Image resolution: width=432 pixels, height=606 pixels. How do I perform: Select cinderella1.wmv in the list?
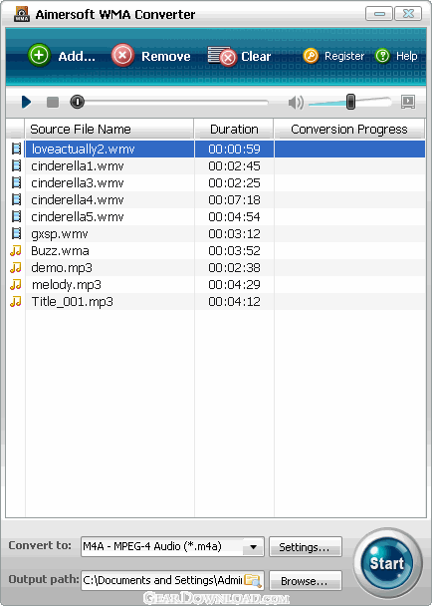tap(216, 165)
